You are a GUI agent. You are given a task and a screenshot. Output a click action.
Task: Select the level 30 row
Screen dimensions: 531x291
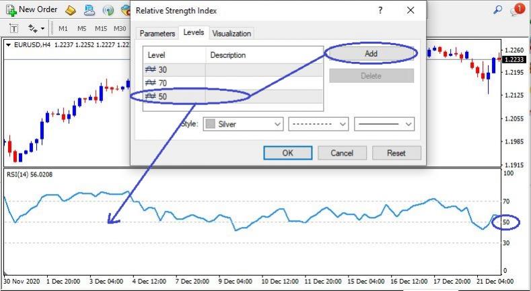click(233, 70)
